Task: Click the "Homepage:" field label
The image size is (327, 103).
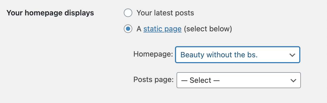Action: point(153,54)
